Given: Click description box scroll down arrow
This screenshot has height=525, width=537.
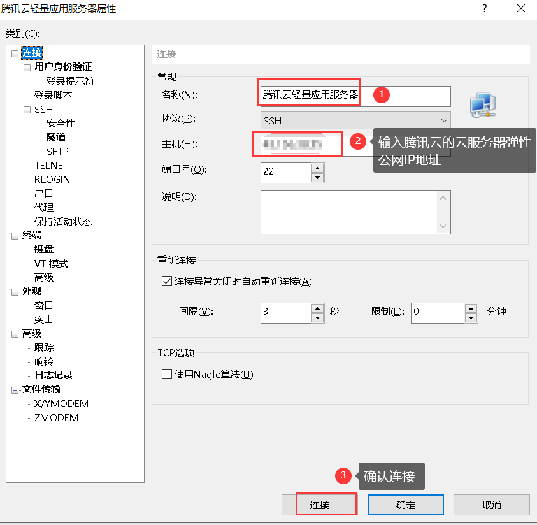Looking at the screenshot, I should point(443,226).
